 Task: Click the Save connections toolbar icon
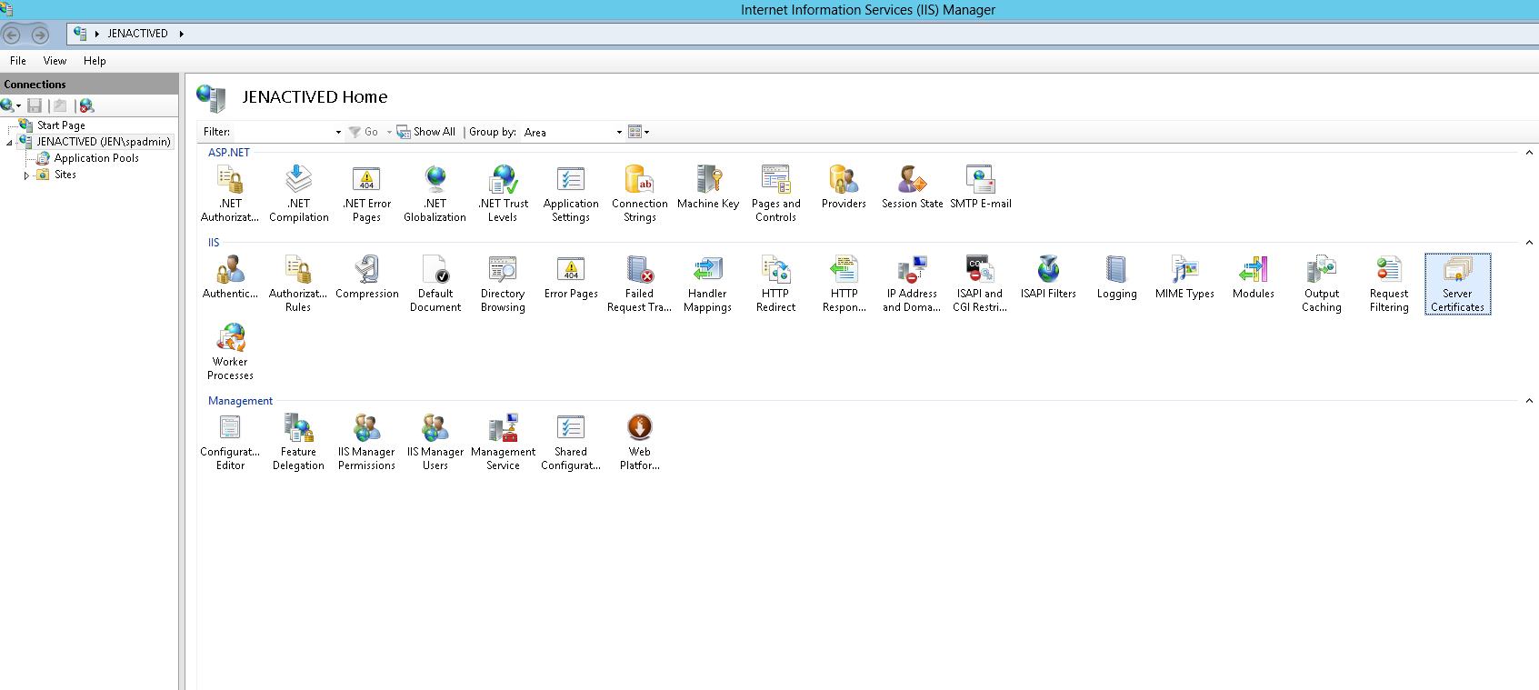click(35, 105)
